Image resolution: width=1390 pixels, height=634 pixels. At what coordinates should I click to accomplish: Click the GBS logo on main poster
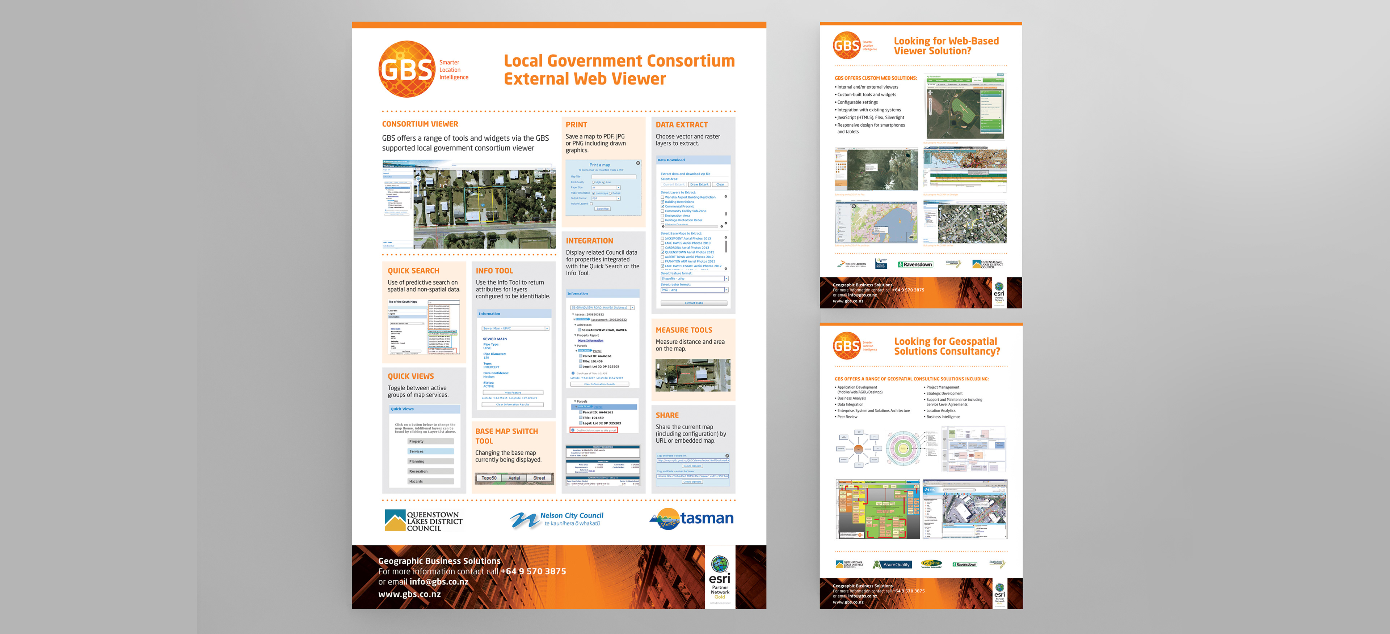coord(406,69)
